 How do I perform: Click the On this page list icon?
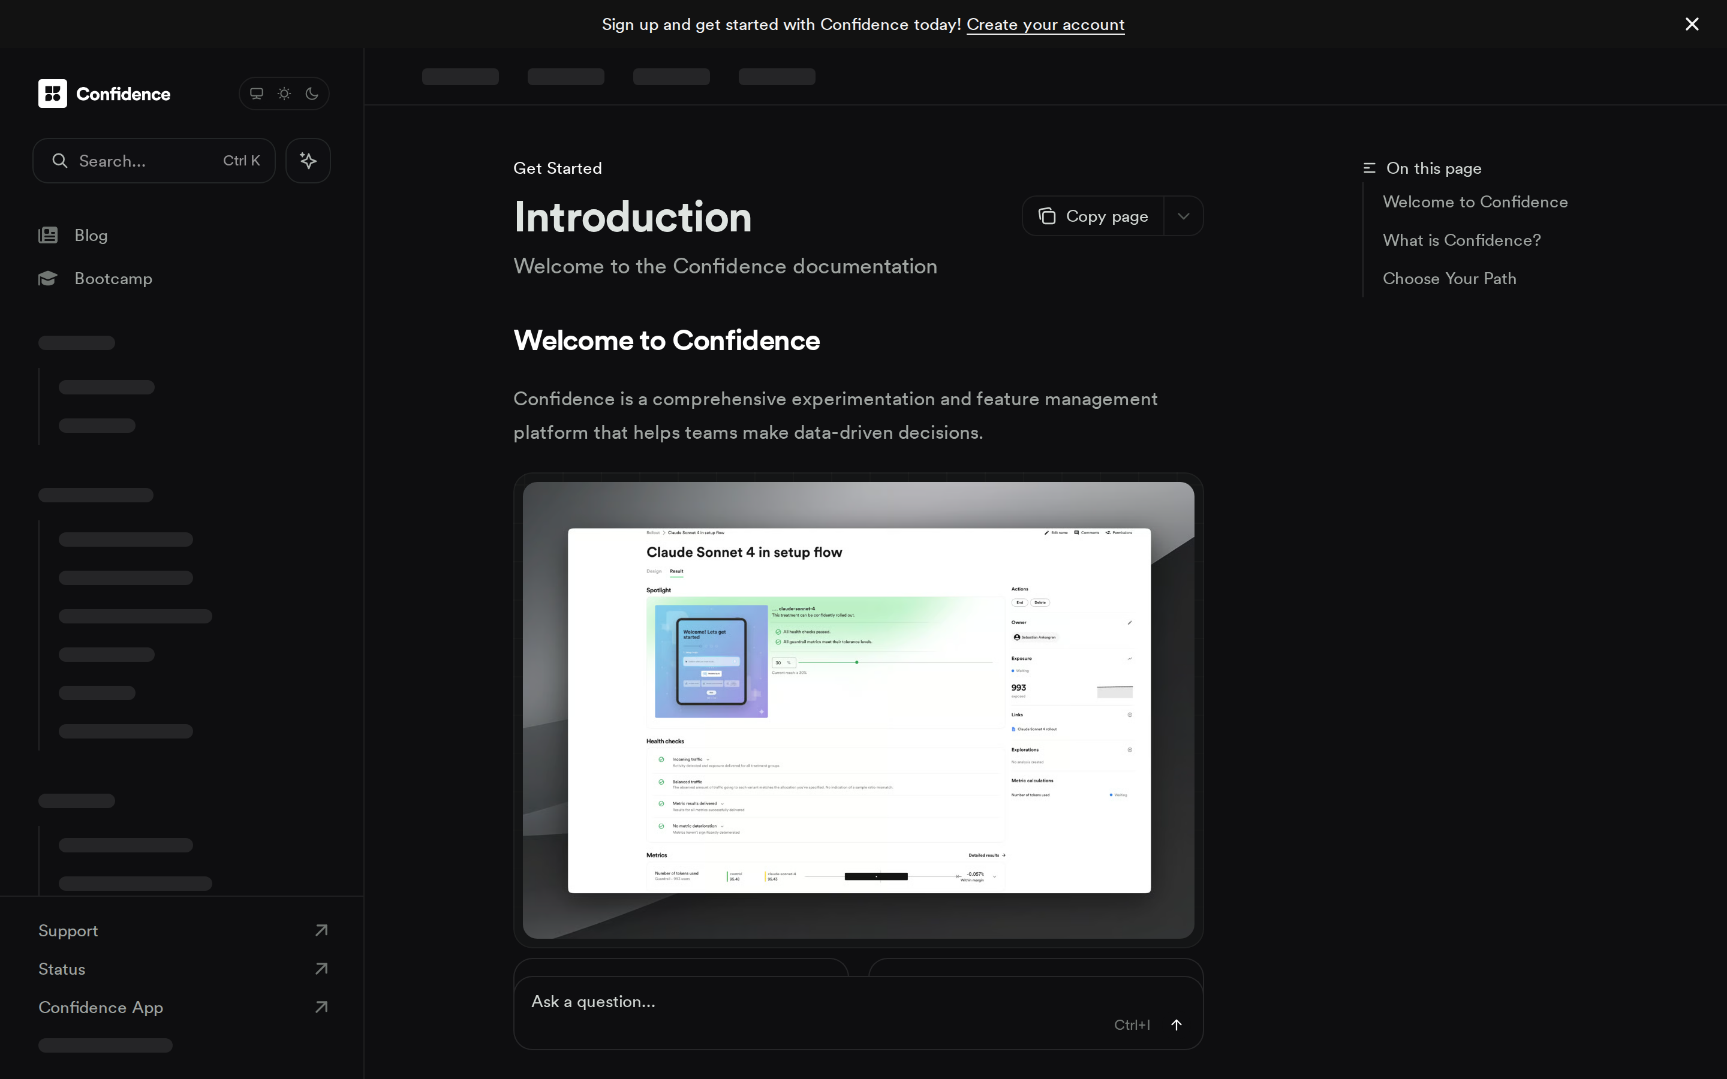pyautogui.click(x=1369, y=168)
